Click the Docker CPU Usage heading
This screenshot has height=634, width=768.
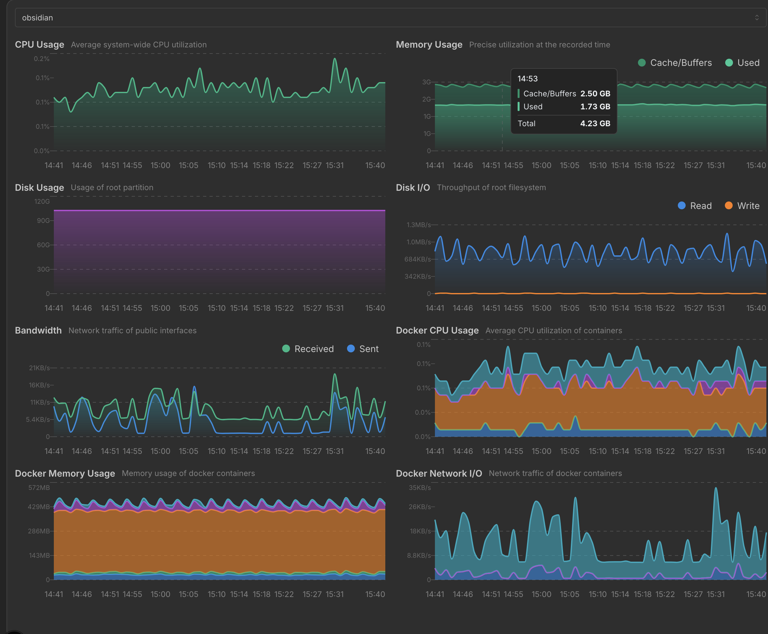[x=437, y=330]
